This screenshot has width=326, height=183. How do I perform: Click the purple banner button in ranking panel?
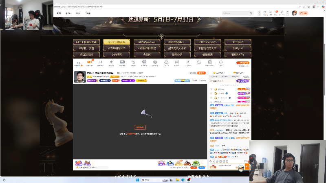click(x=242, y=81)
